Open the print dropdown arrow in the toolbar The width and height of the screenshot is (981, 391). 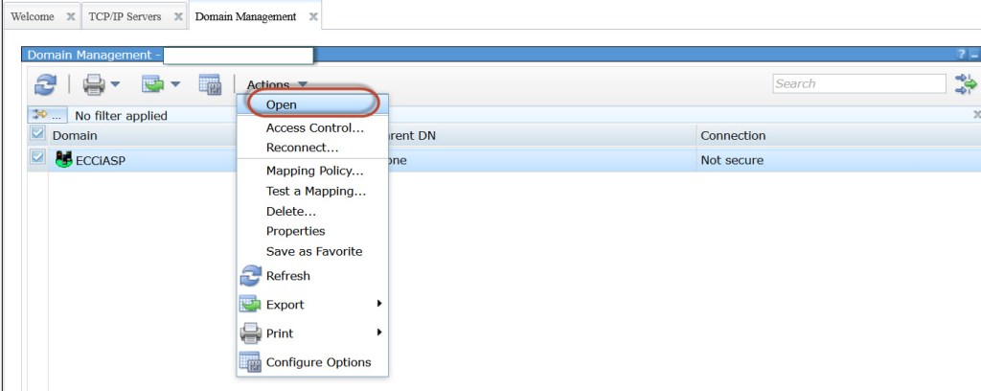(x=115, y=85)
